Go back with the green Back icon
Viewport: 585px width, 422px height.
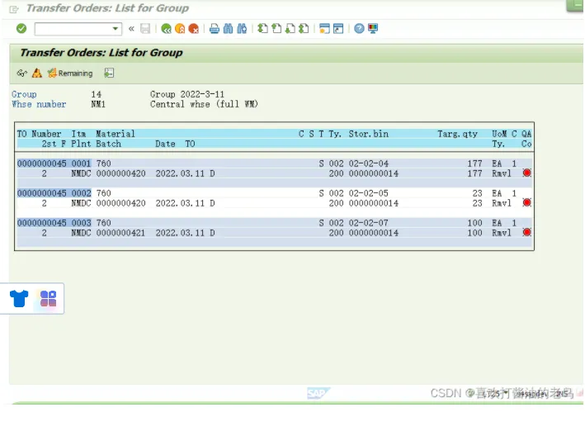point(166,29)
